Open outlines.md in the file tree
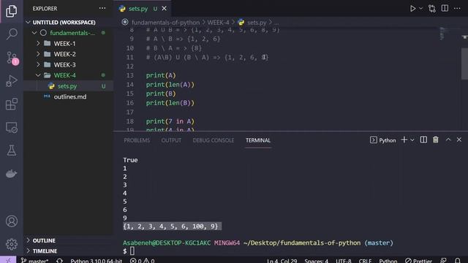468x263 pixels. (70, 96)
